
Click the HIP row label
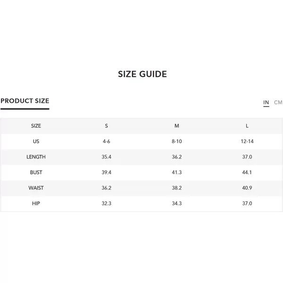36,203
